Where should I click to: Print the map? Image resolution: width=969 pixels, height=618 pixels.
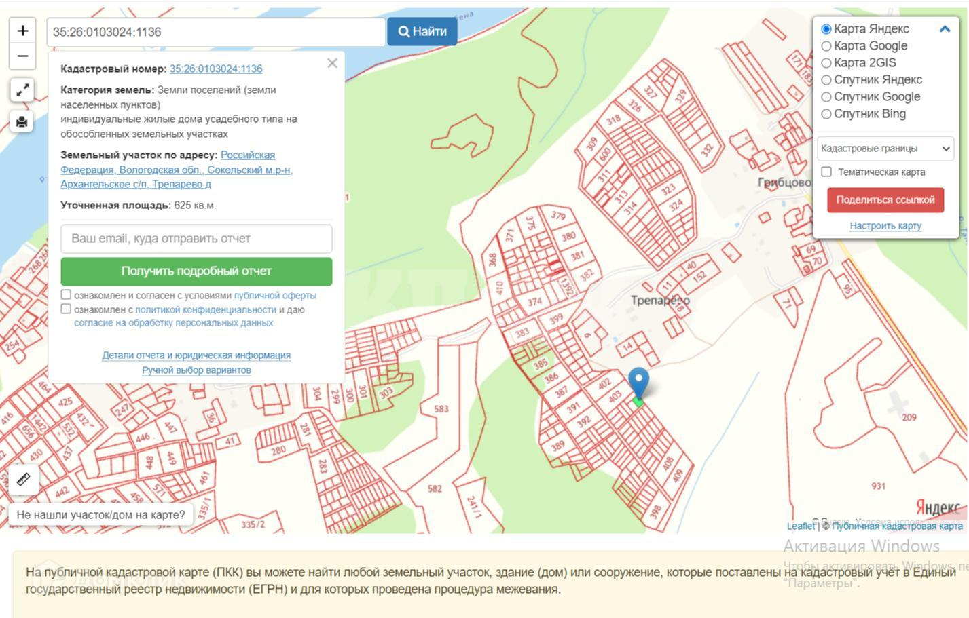point(22,121)
